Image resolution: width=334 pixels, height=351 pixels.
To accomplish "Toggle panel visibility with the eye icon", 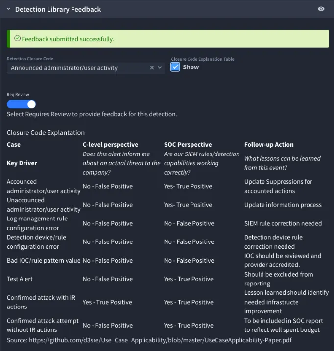I will coord(321,9).
